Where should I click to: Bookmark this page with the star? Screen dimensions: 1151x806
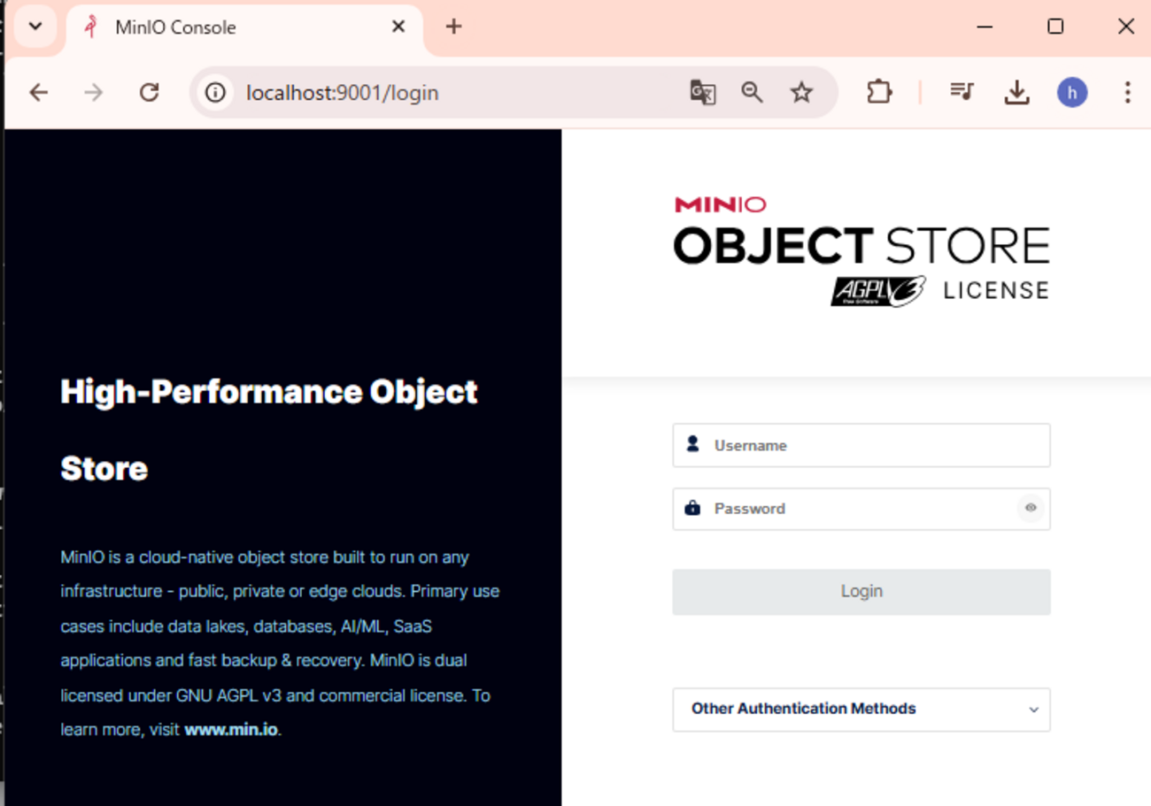[x=801, y=93]
